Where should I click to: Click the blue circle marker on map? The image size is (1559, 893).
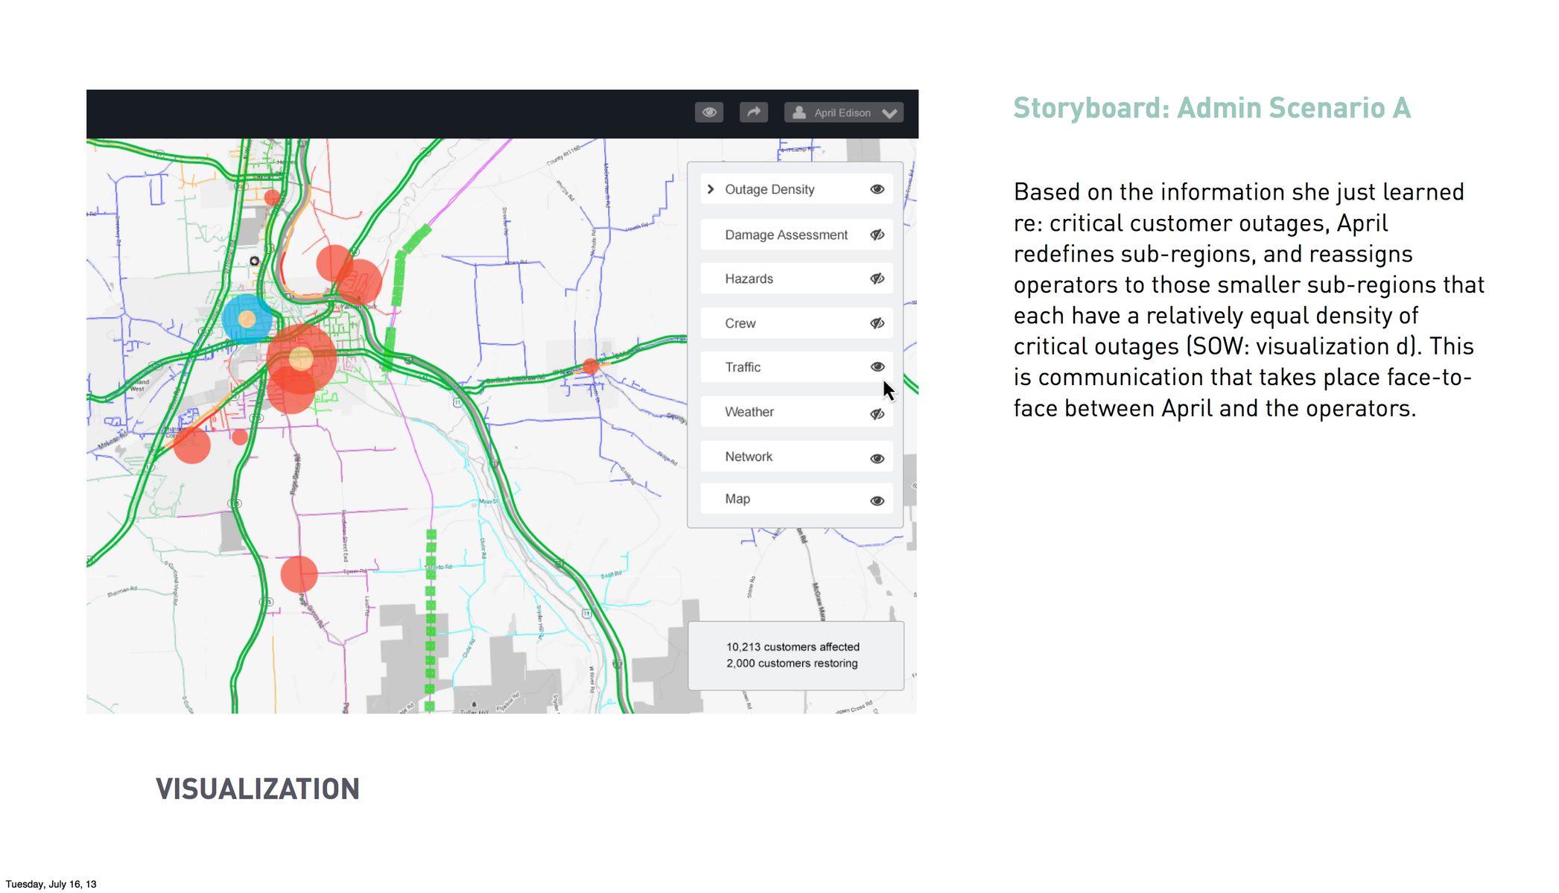point(247,319)
